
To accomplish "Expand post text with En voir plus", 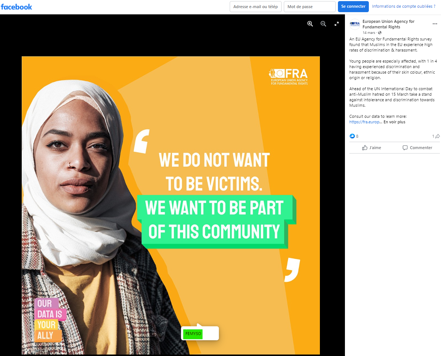I will 394,122.
